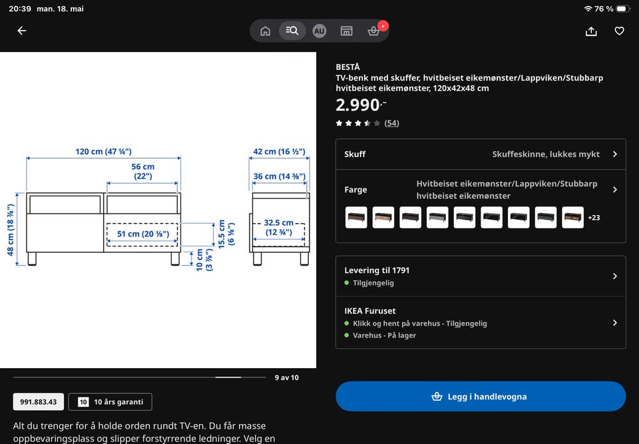Select the eighth color variant thumbnail

coord(546,217)
